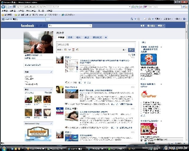
Task: Click the browser Forward arrow button
Action: tap(7, 7)
